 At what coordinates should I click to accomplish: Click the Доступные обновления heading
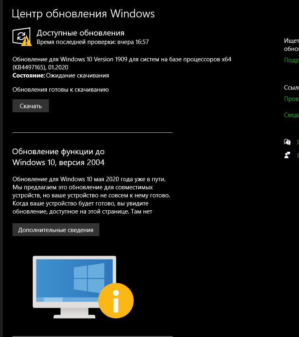click(80, 33)
